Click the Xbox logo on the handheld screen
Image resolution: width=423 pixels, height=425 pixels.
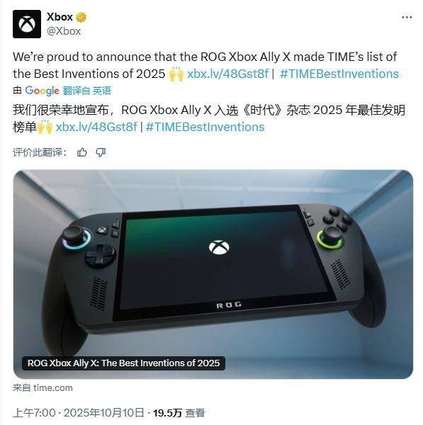219,247
